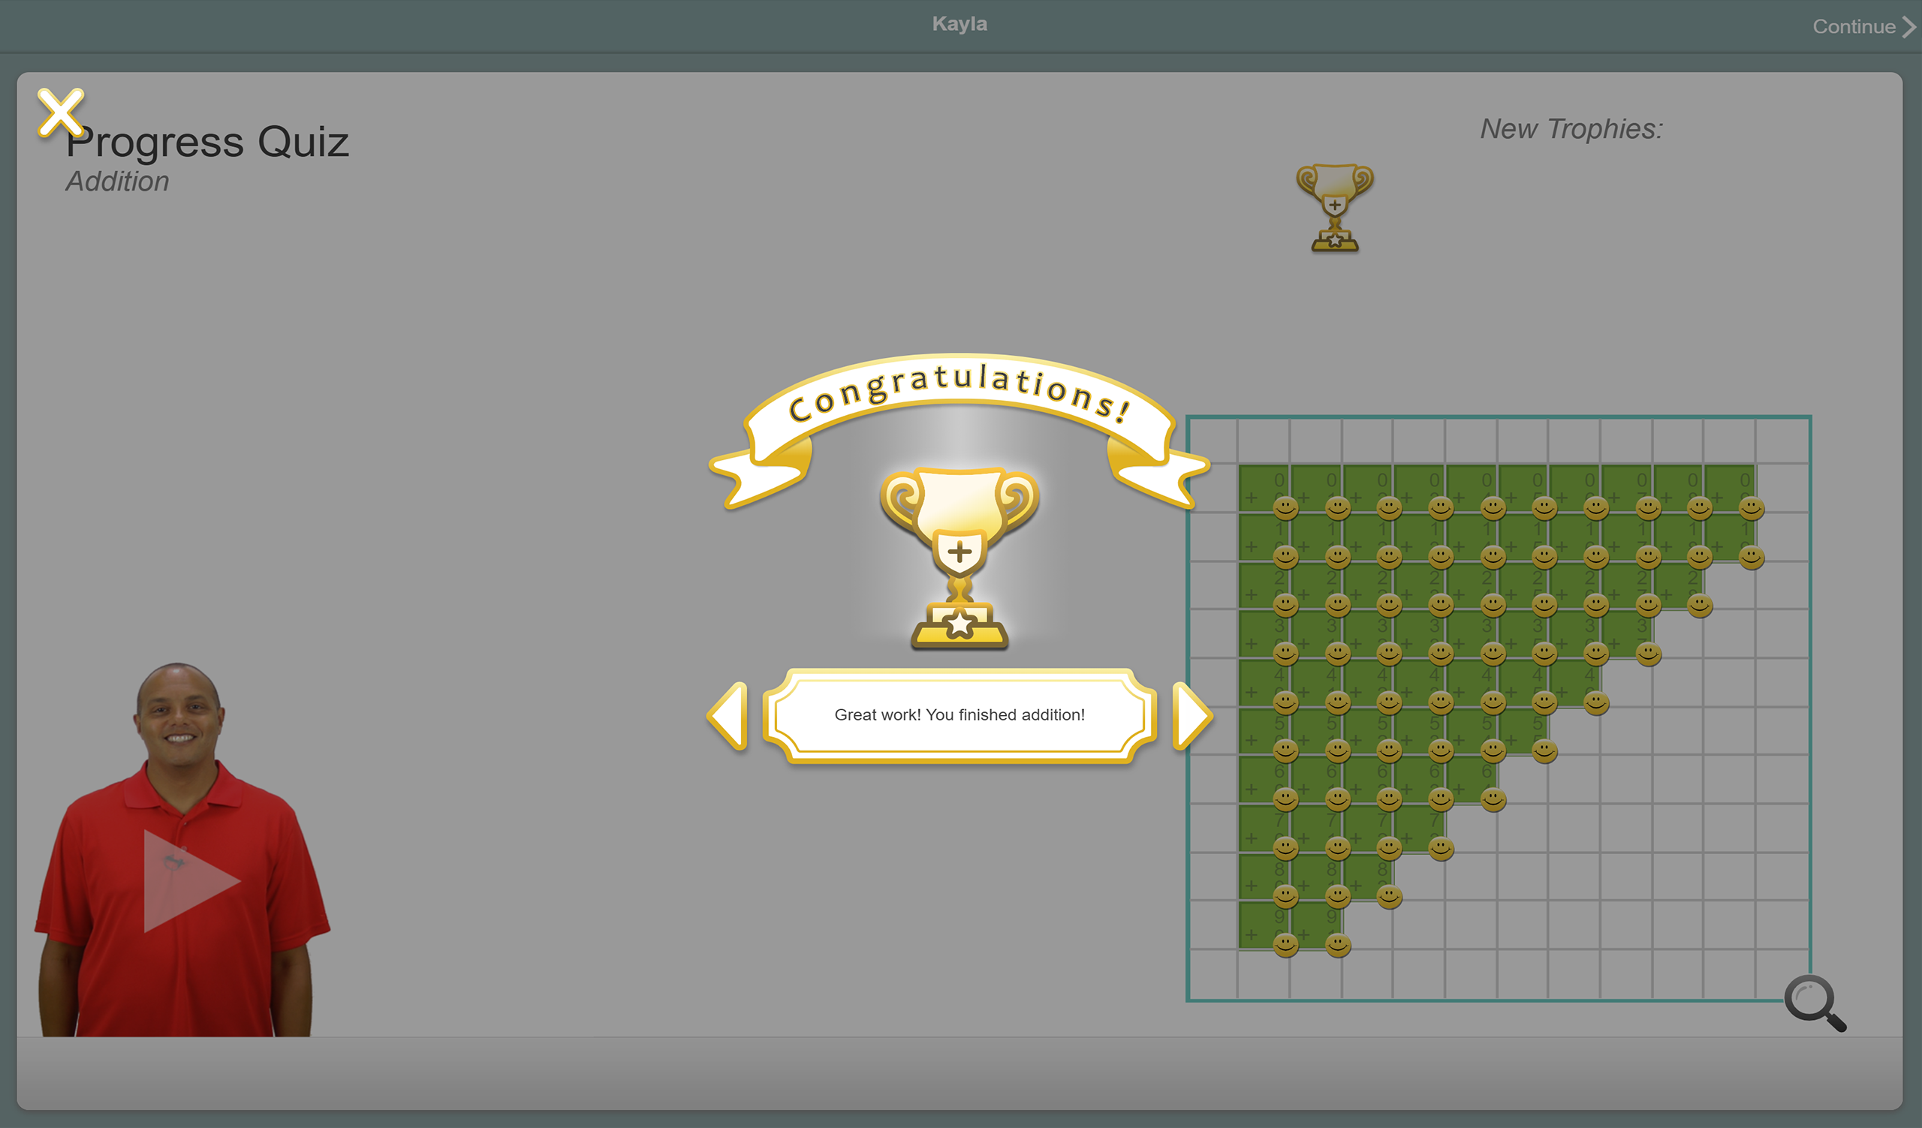The height and width of the screenshot is (1128, 1922).
Task: Click the Progress Quiz heading
Action: click(207, 142)
